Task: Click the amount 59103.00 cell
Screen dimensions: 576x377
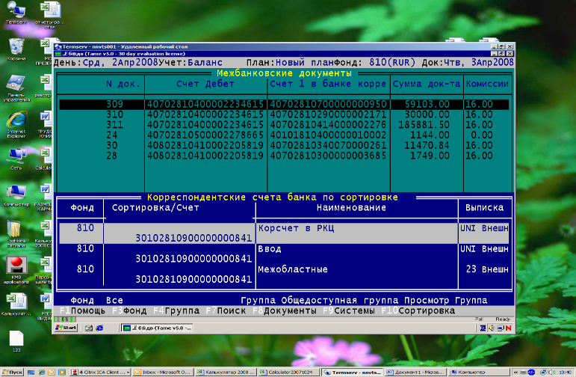Action: tap(427, 105)
